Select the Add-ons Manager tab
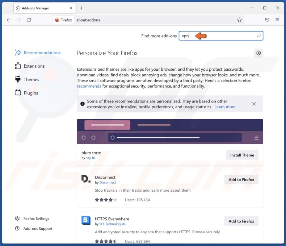 [45, 8]
